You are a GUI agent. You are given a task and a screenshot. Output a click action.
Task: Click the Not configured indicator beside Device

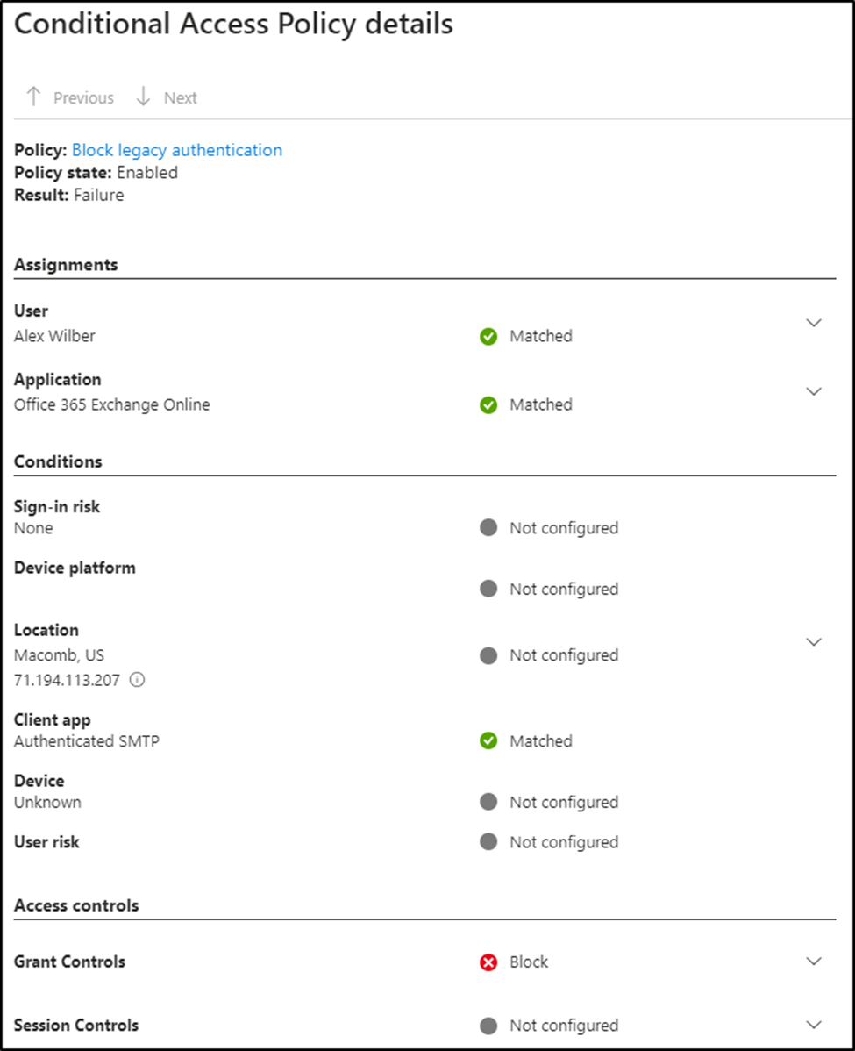click(x=488, y=802)
